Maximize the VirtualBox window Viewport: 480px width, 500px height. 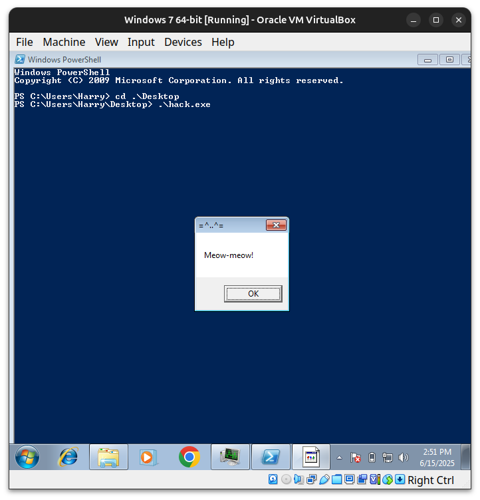436,20
